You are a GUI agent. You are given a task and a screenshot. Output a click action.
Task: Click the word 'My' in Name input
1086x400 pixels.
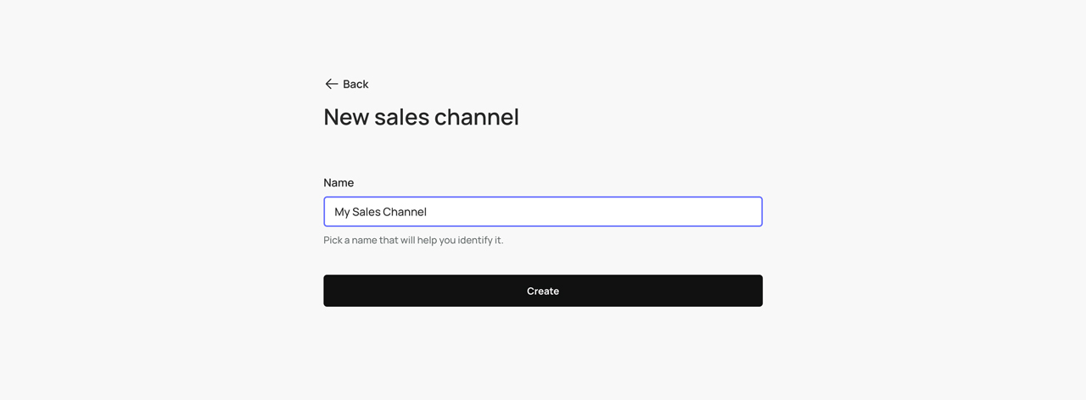(342, 212)
